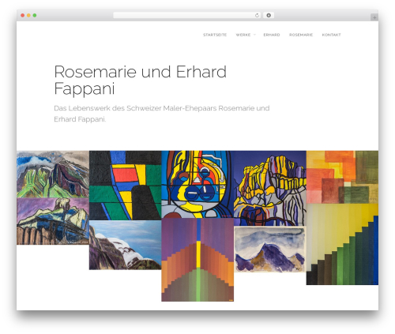The image size is (395, 334).
Task: Open the black geometric abstract with red rectangle
Action: pos(125,186)
